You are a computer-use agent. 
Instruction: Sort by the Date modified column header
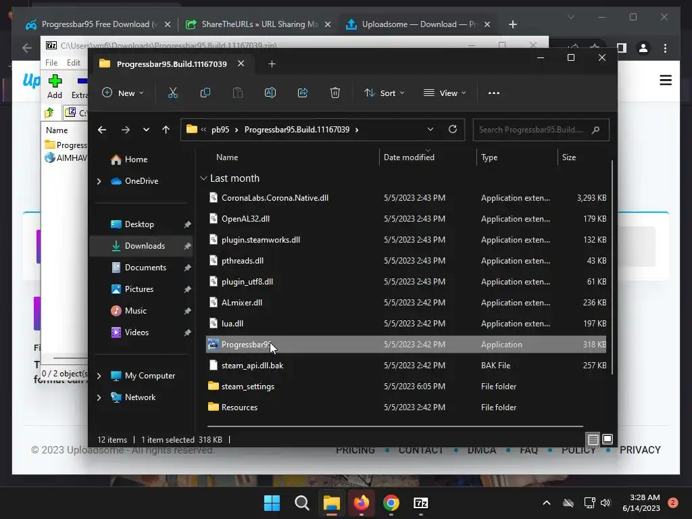click(409, 157)
